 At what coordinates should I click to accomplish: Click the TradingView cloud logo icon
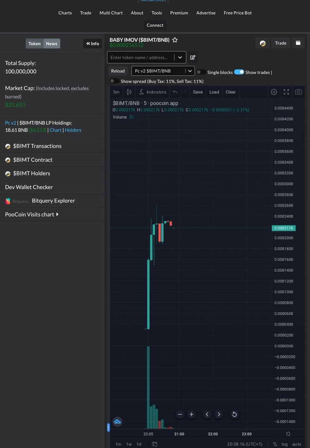pos(117,422)
